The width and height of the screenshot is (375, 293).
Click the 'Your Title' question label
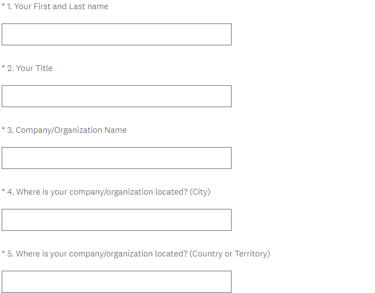34,68
